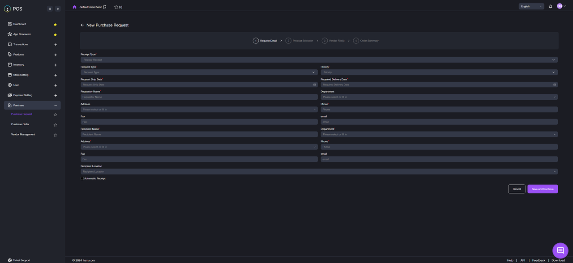Open the notifications bell
Image resolution: width=573 pixels, height=263 pixels.
[x=551, y=6]
